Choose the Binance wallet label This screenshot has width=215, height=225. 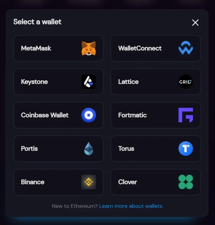[x=33, y=182]
